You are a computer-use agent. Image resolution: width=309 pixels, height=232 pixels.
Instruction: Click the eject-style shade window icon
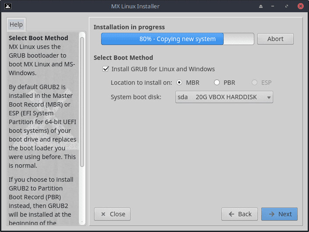point(261,6)
